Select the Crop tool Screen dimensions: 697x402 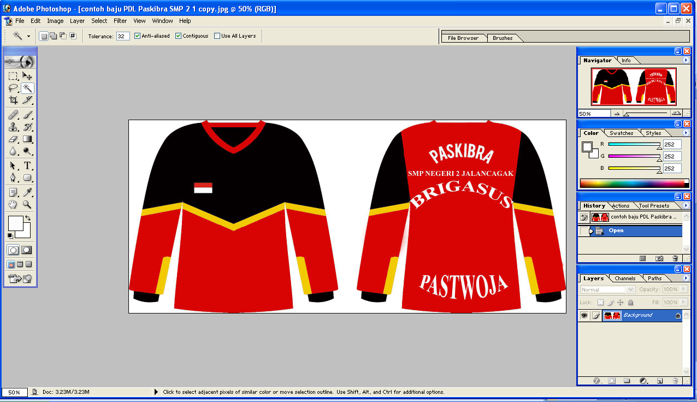click(13, 100)
